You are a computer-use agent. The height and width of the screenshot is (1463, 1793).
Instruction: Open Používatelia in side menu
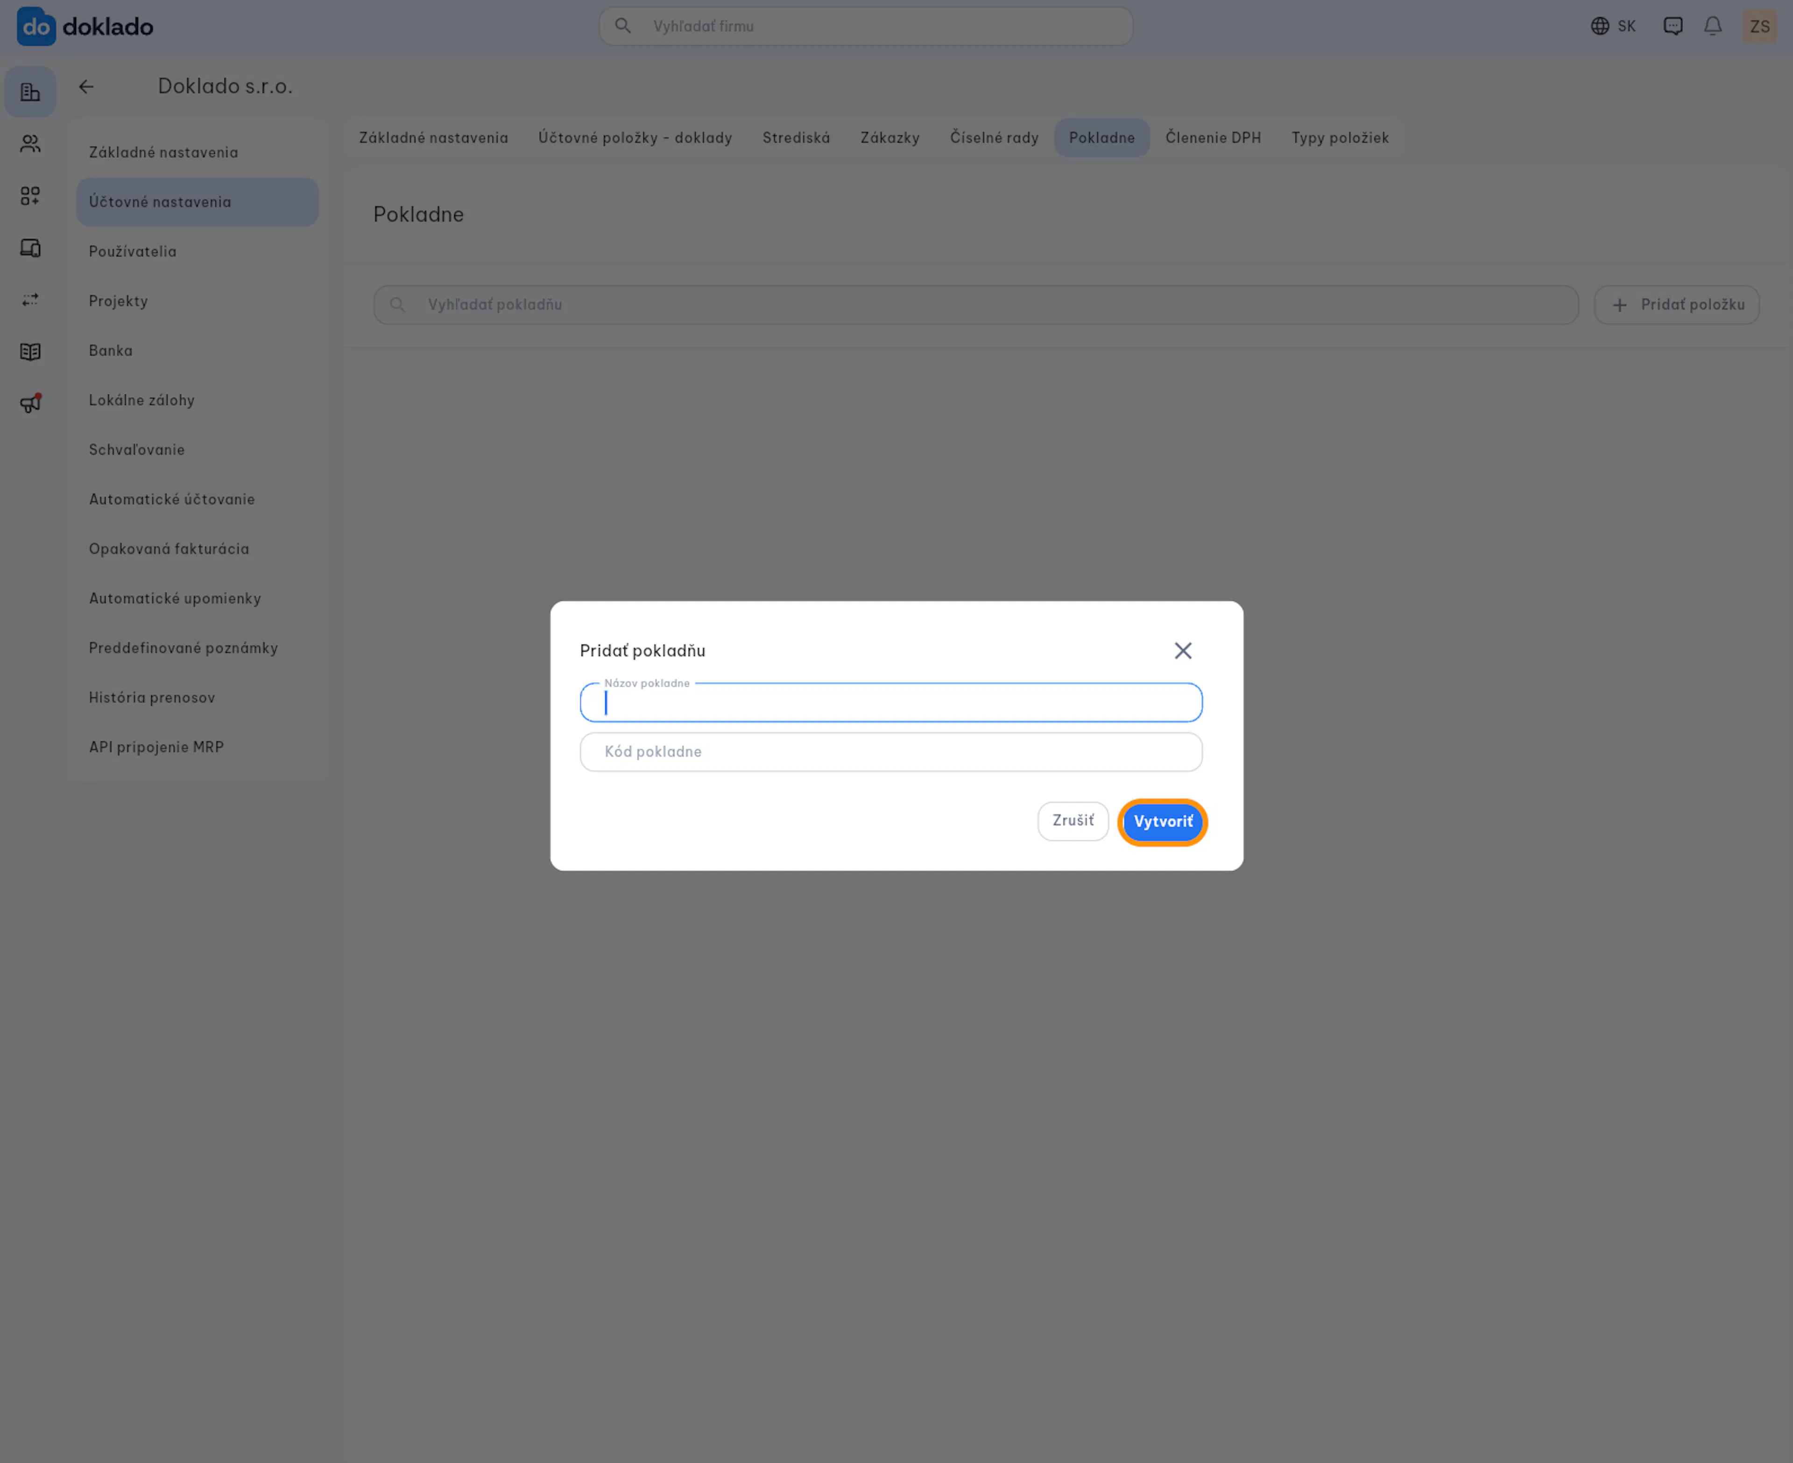(197, 252)
